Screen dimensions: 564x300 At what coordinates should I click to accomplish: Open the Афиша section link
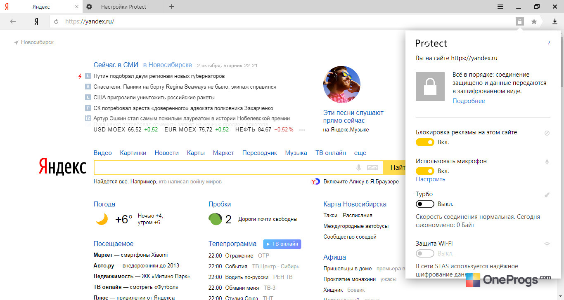pos(334,257)
